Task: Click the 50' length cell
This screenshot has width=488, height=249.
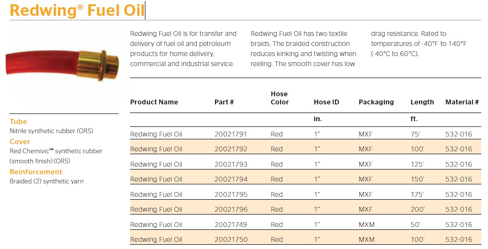Action: pyautogui.click(x=416, y=225)
